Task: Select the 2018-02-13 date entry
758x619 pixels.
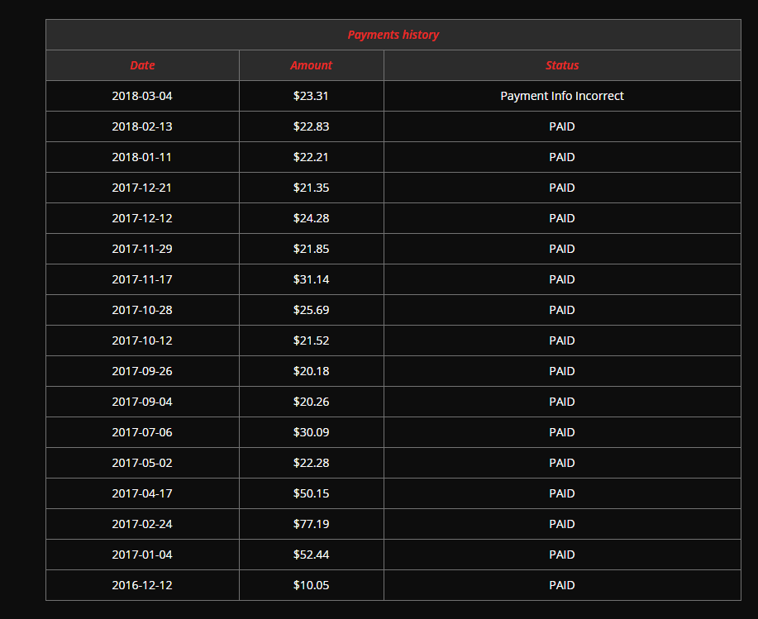Action: click(142, 126)
